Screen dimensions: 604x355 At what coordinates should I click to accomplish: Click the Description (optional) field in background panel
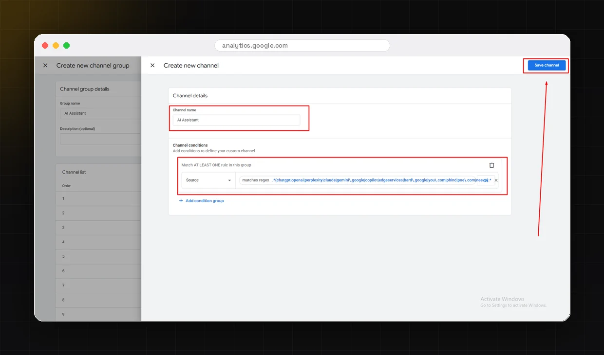point(100,139)
